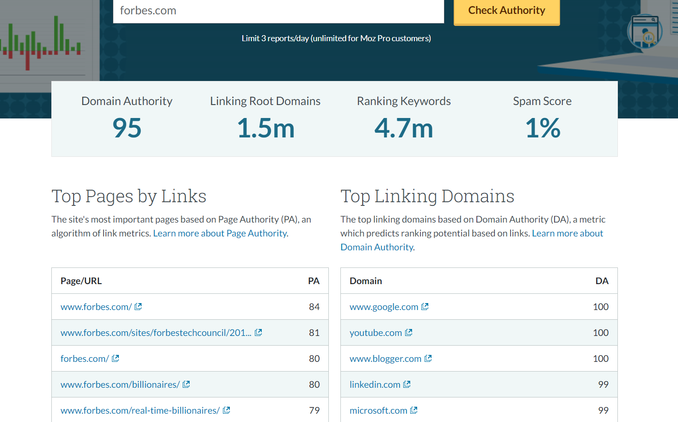Click the Top Linking Domains heading
This screenshot has height=422, width=678.
click(427, 196)
